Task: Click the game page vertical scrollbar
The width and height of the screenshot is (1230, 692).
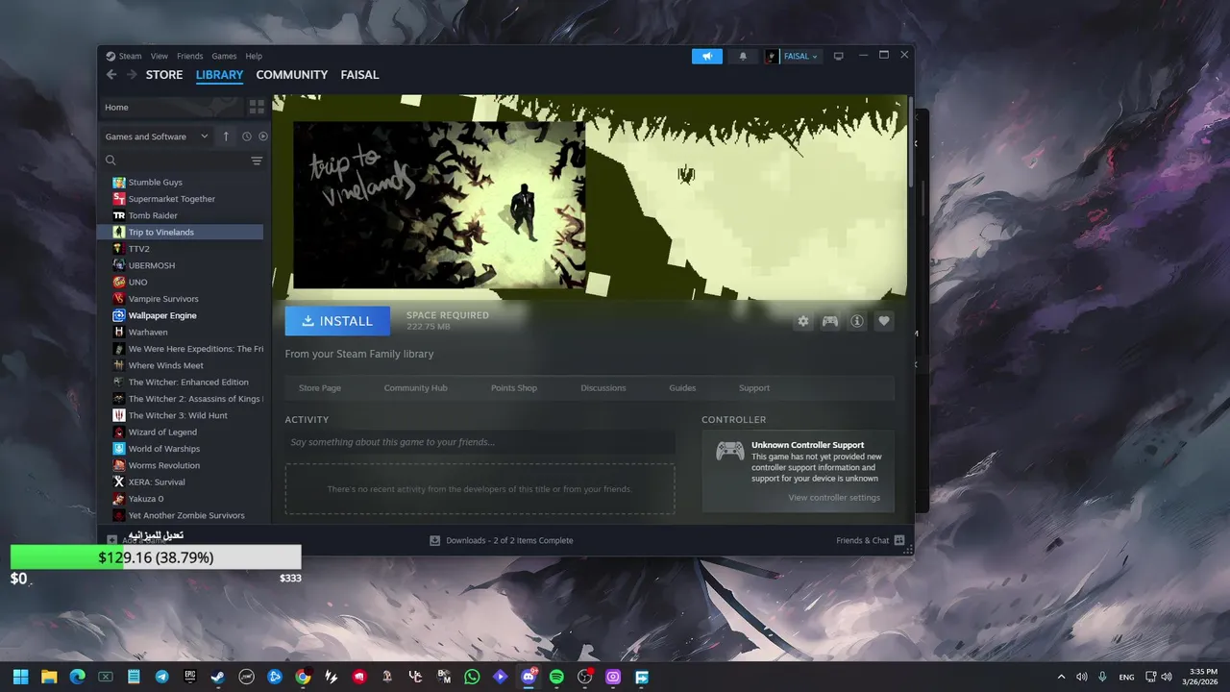Action: [910, 141]
